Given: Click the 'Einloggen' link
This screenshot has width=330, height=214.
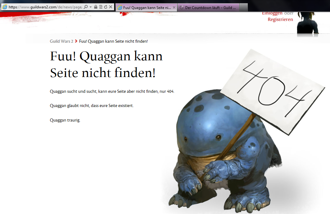Looking at the screenshot, I should pyautogui.click(x=272, y=13).
